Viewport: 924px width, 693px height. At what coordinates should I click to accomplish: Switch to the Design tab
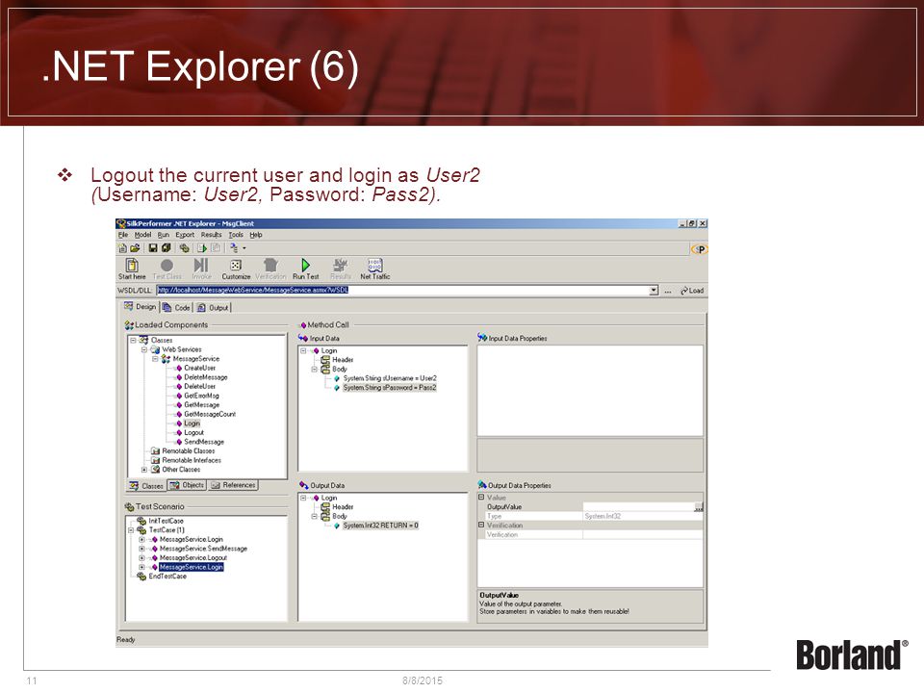click(141, 307)
